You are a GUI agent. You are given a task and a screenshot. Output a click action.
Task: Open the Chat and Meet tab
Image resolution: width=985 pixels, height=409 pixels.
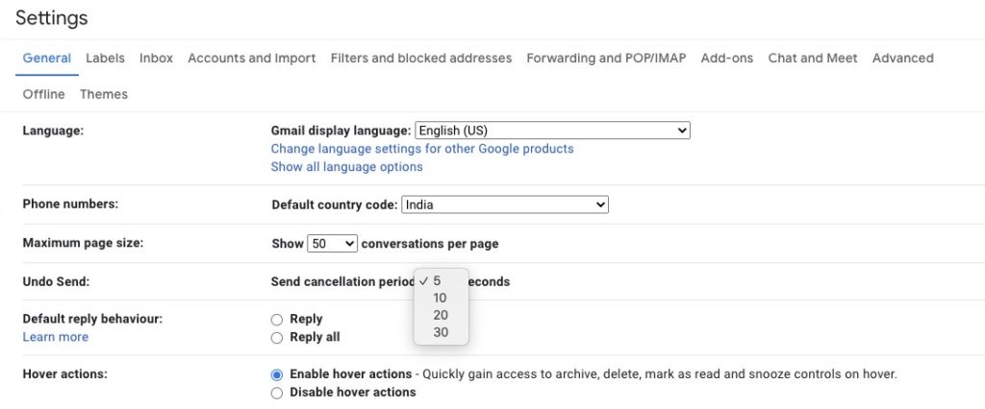[812, 59]
